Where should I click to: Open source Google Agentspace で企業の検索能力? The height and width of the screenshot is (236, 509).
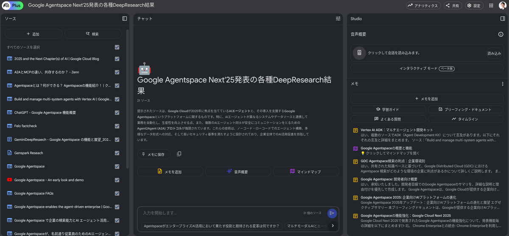62,220
